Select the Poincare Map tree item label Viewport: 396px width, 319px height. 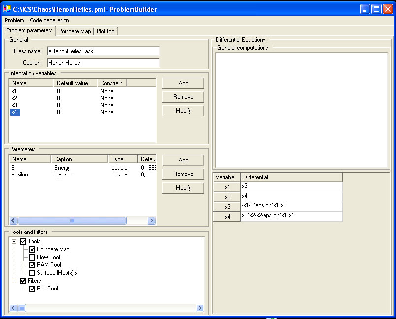point(53,249)
